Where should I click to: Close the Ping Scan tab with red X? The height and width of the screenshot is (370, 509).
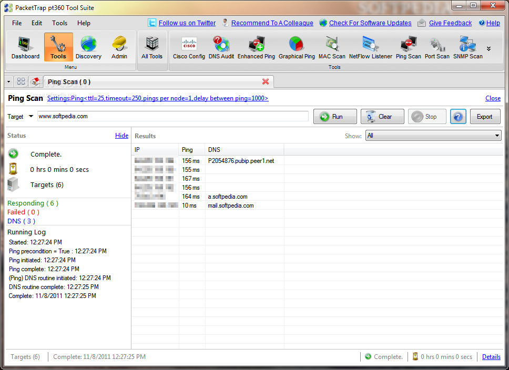pyautogui.click(x=266, y=81)
